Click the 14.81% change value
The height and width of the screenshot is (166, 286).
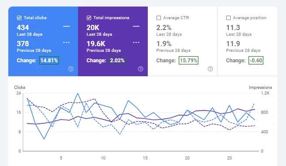pos(49,60)
